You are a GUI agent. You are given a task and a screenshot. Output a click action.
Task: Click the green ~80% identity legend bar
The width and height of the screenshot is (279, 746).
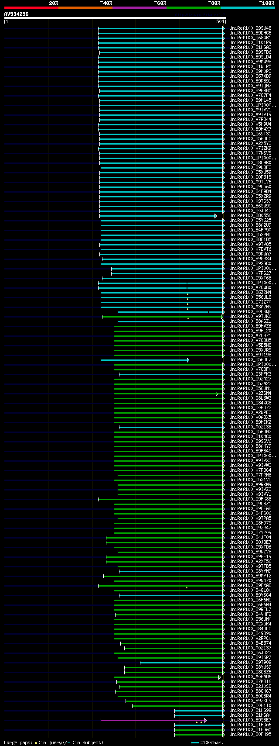coord(193,8)
